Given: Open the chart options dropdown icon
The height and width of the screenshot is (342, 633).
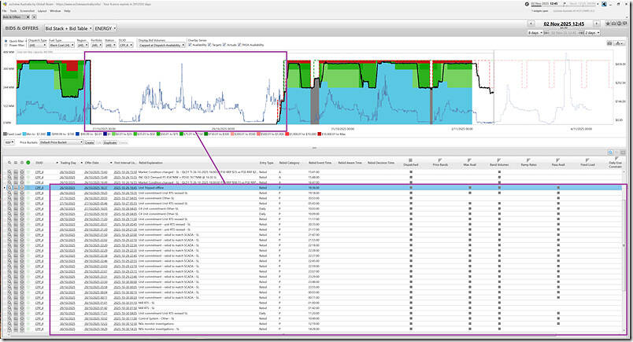Looking at the screenshot, I should [620, 43].
